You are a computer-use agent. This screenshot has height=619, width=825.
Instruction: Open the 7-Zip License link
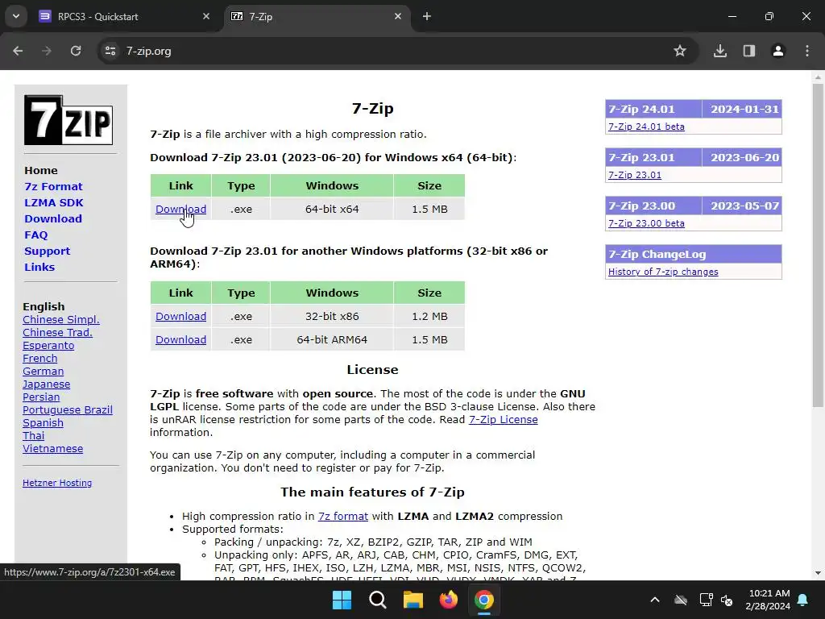click(x=503, y=419)
